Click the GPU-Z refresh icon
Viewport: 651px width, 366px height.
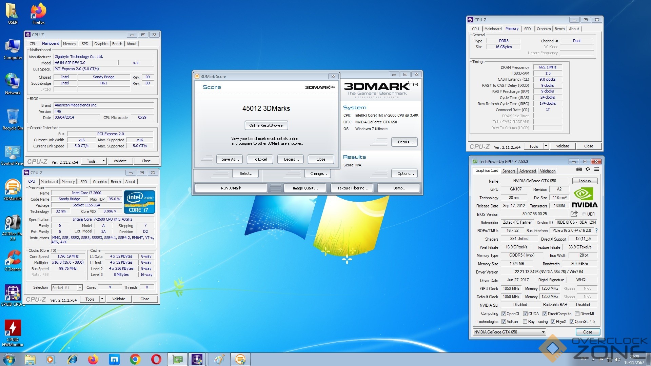[588, 169]
